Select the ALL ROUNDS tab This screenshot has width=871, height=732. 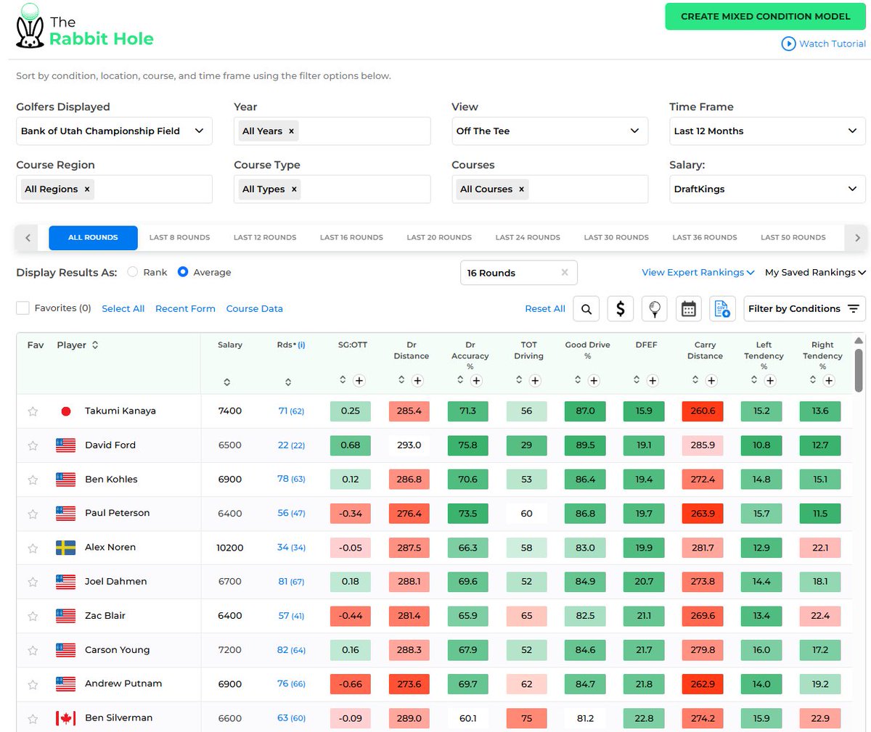click(93, 237)
